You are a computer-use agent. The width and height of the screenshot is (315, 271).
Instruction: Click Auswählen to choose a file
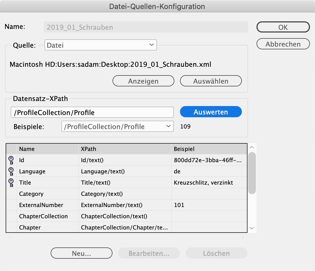pyautogui.click(x=211, y=81)
